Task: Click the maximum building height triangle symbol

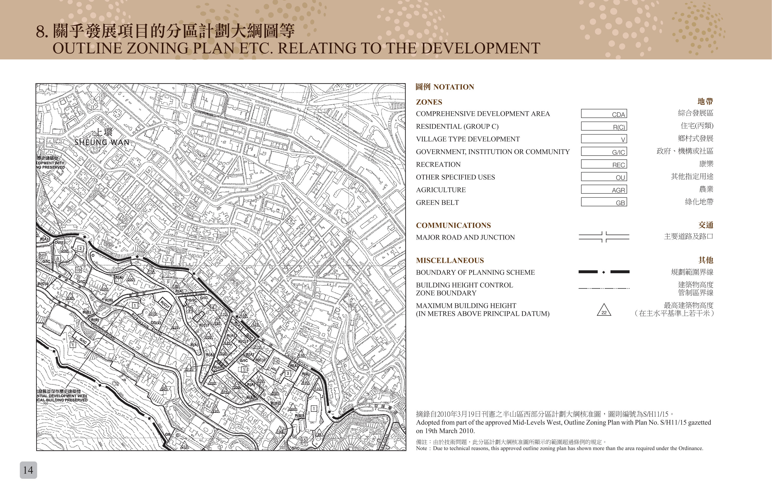Action: click(604, 310)
